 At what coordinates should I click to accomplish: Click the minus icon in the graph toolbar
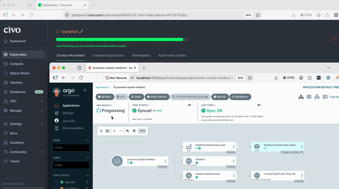tap(121, 131)
